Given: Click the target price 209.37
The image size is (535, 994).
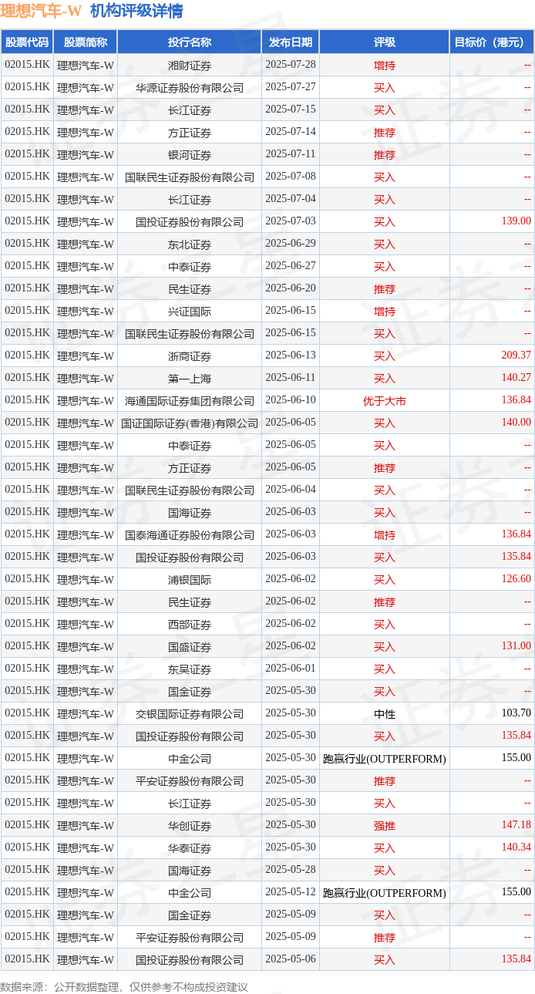Looking at the screenshot, I should coord(516,355).
